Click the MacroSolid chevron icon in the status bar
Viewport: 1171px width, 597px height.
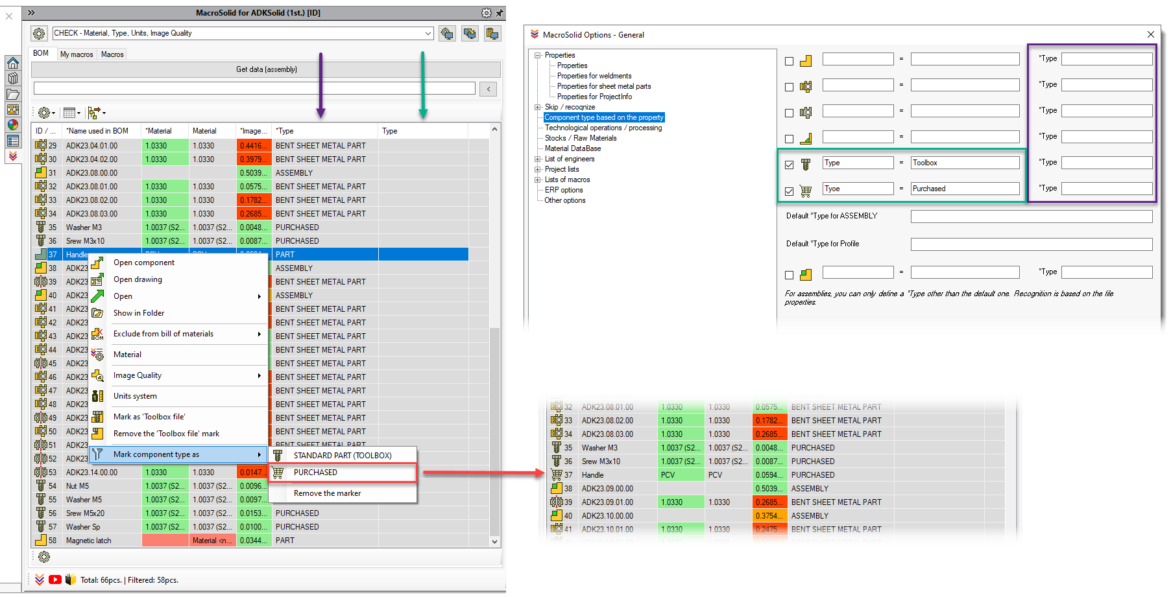point(40,579)
